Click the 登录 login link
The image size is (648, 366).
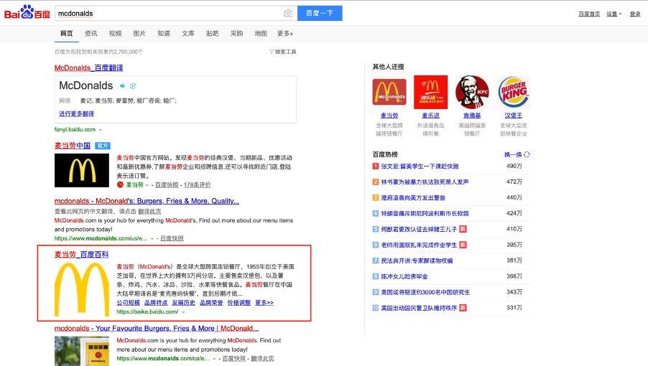[x=635, y=14]
